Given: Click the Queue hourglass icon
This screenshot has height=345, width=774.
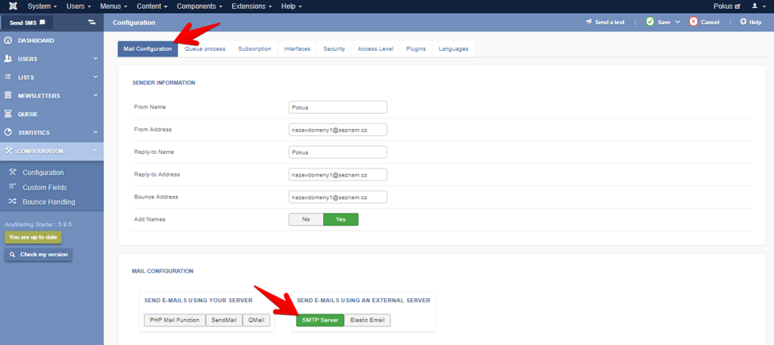Looking at the screenshot, I should click(x=8, y=114).
